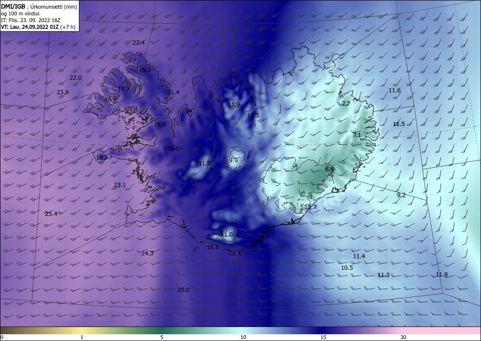Click the colour scale label 15
The image size is (481, 341).
pos(323,338)
